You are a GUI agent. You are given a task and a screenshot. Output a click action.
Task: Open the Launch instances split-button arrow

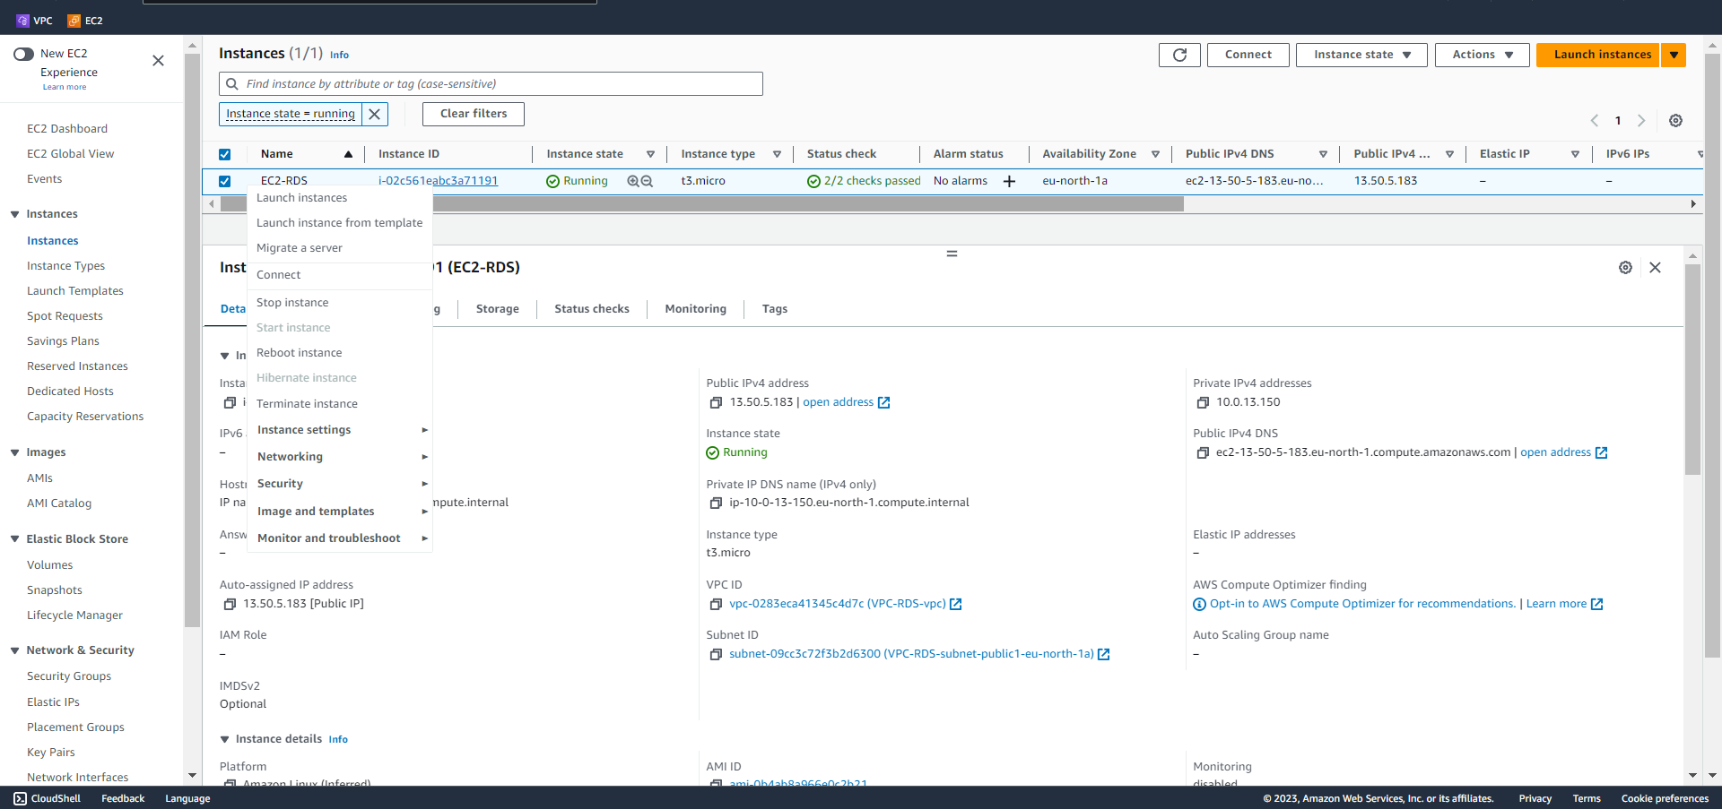click(x=1674, y=55)
